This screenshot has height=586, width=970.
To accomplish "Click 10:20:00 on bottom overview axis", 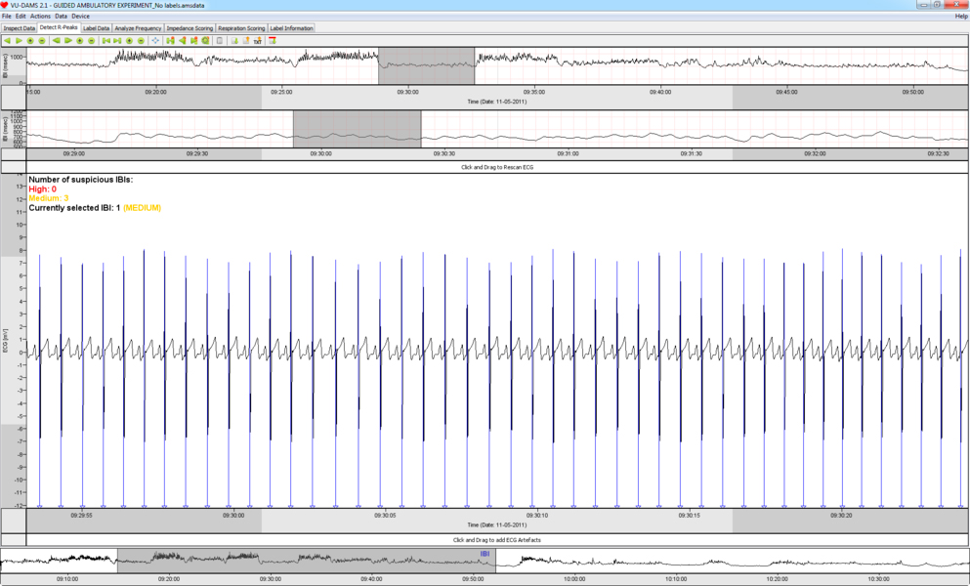I will click(x=777, y=579).
